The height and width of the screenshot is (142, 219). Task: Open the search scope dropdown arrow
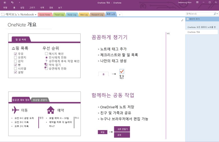pos(217,14)
